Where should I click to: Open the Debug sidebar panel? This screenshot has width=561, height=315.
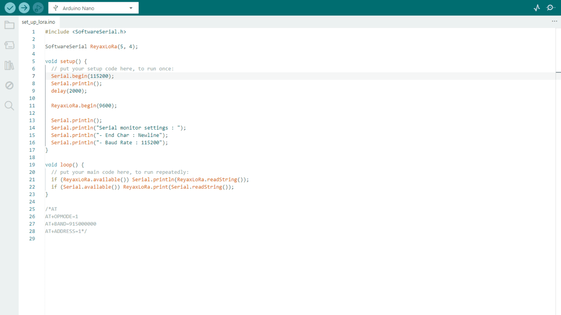coord(9,85)
